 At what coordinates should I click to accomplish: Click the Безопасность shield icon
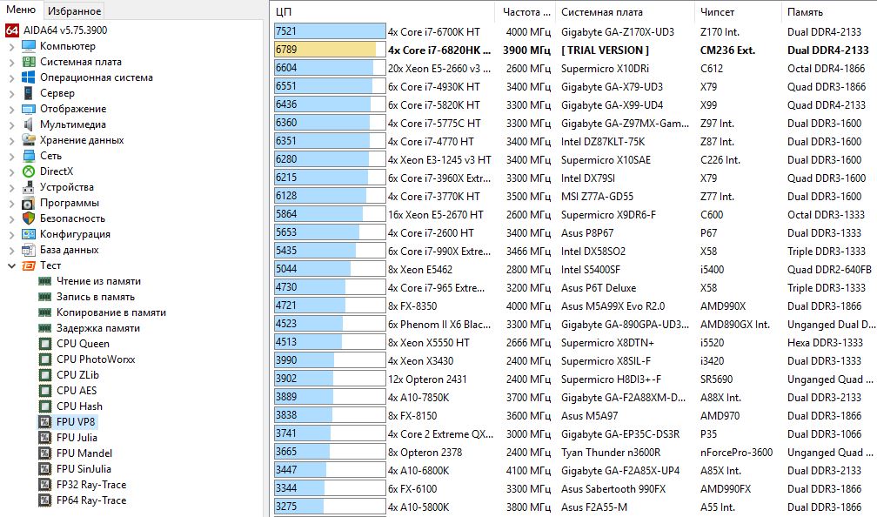(29, 218)
